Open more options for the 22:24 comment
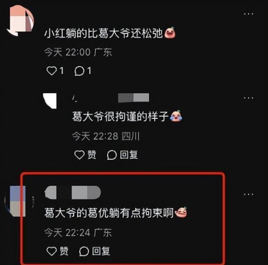This screenshot has height=265, width=268. coord(248,195)
